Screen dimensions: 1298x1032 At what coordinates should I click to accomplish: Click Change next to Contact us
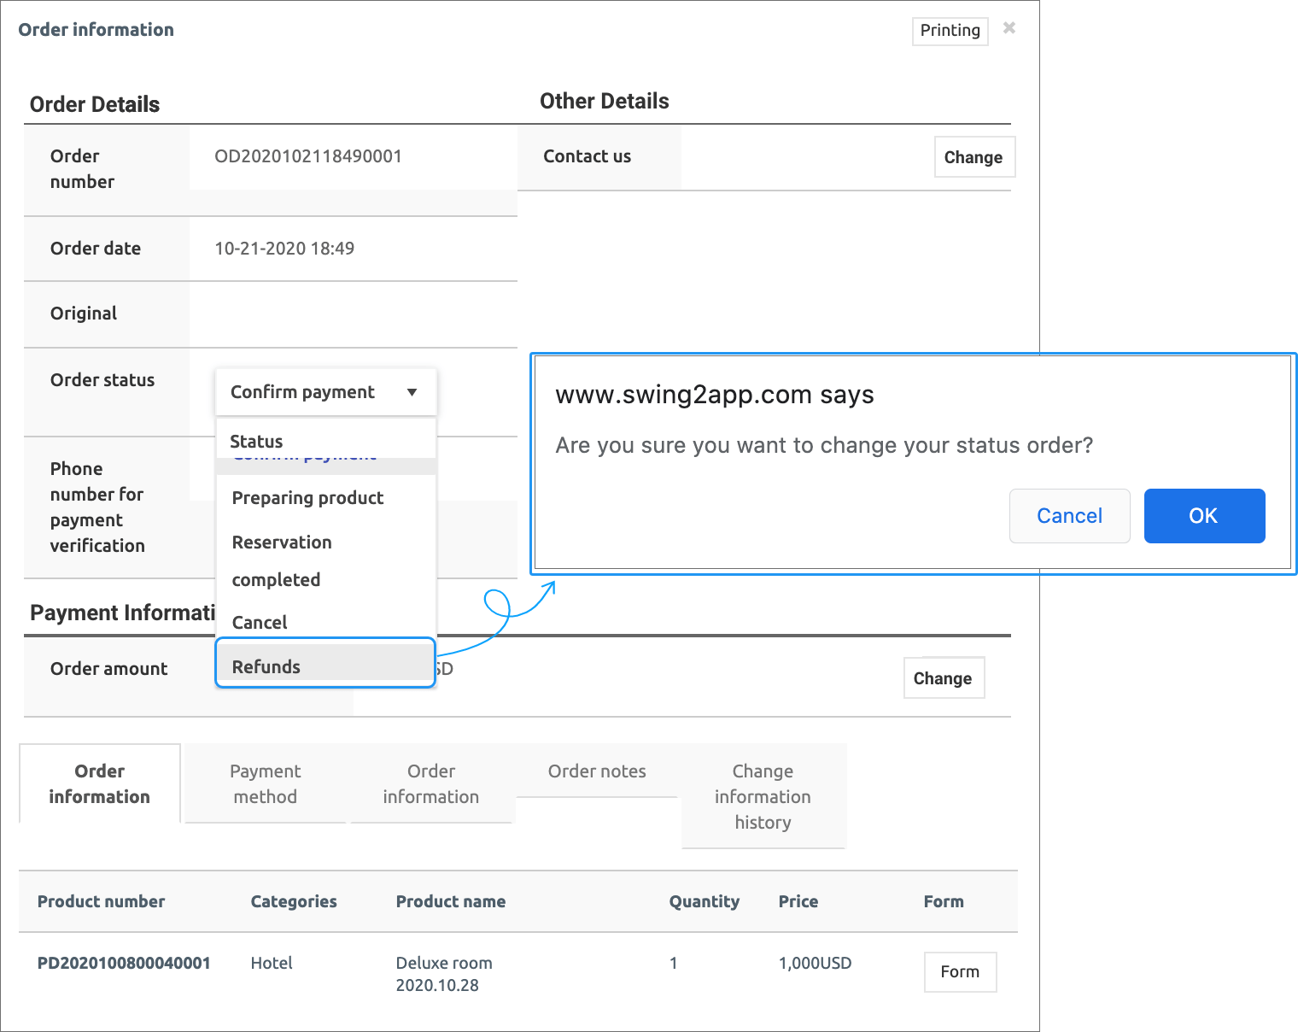(x=973, y=157)
